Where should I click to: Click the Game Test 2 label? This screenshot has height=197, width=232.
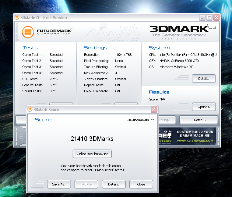[x=32, y=61]
